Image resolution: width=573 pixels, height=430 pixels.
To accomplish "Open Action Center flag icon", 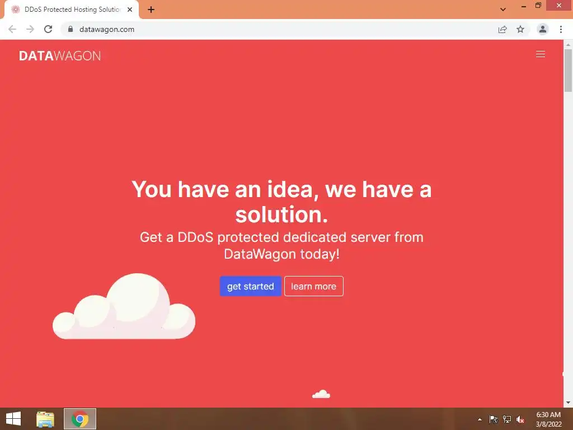I will [494, 419].
